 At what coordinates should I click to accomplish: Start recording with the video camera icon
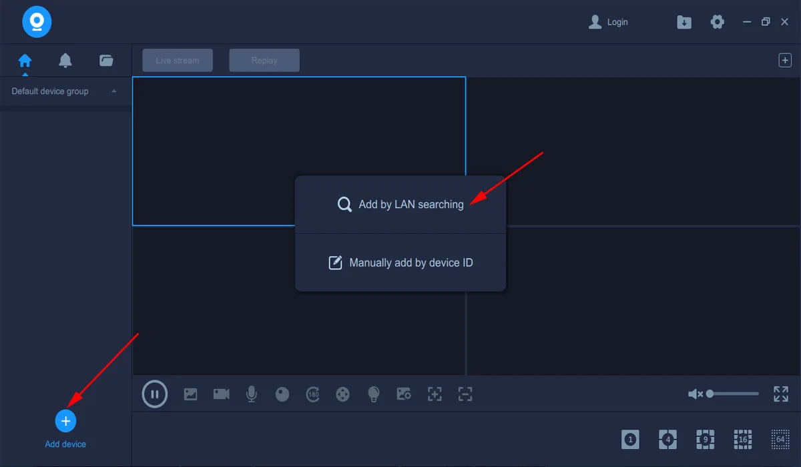point(221,394)
